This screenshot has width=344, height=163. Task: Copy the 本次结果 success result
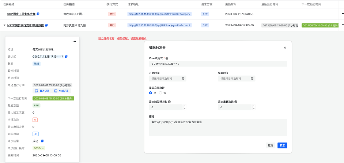[42, 141]
